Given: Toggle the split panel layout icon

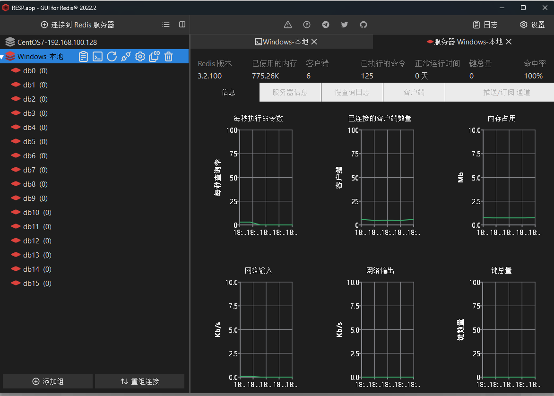Looking at the screenshot, I should [182, 25].
